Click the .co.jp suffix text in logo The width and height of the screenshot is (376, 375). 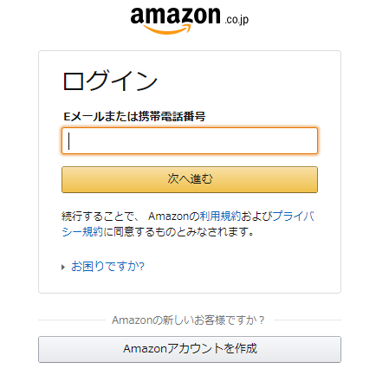coord(237,20)
